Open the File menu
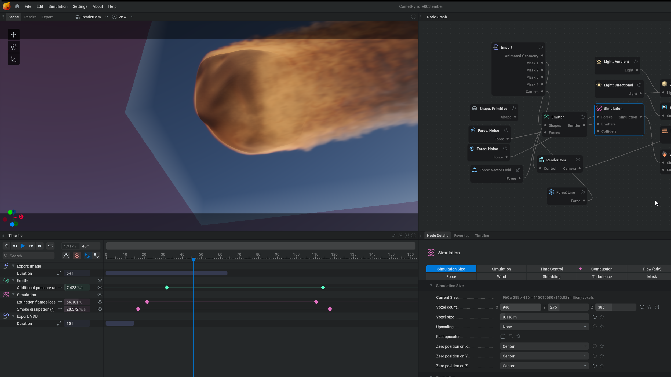 (28, 6)
